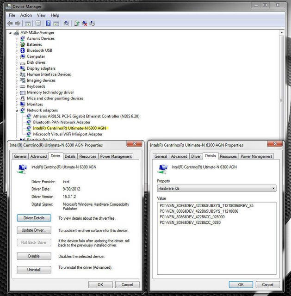
Task: Click the Display adapters category icon
Action: coord(23,68)
